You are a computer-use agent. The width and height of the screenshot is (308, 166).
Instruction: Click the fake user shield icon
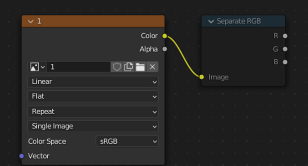tap(117, 67)
